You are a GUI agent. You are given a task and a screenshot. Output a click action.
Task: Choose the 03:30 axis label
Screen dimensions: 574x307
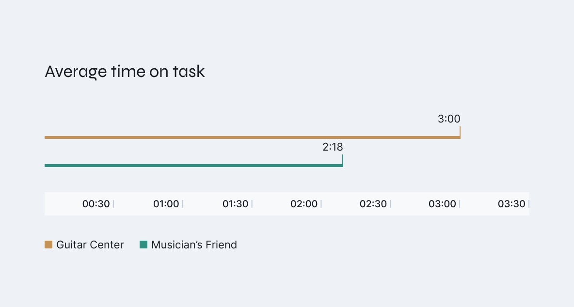(511, 204)
